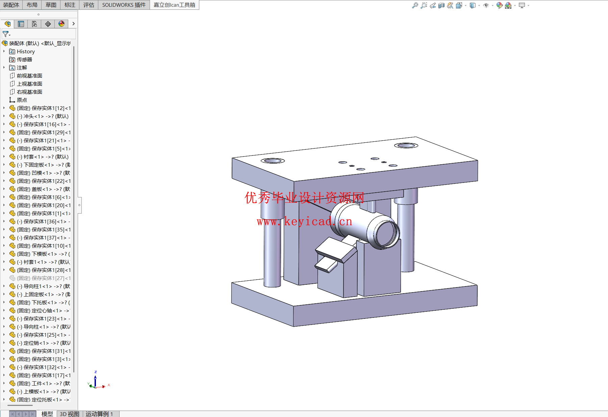
Task: Click the 上模板<1> component icon
Action: click(12, 391)
